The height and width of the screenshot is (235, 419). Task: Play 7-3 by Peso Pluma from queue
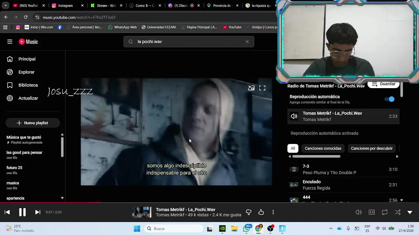[x=343, y=169]
